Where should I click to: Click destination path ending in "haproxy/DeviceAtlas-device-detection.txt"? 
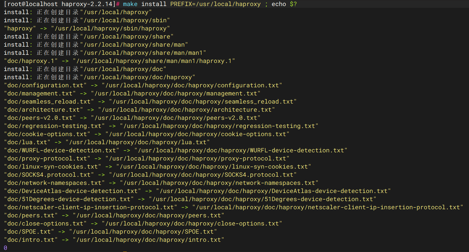tap(273, 191)
